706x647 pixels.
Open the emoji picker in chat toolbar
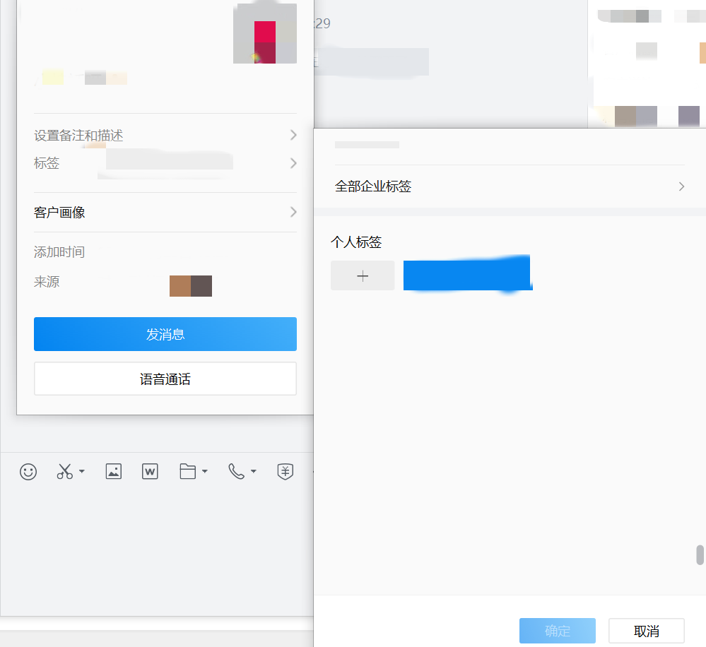click(28, 471)
